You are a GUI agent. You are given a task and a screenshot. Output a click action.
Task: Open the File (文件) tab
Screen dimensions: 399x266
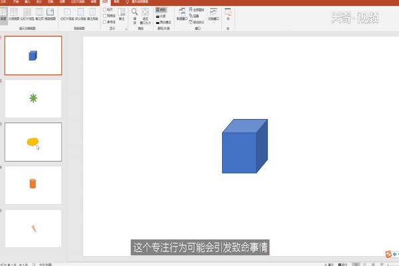(4, 2)
